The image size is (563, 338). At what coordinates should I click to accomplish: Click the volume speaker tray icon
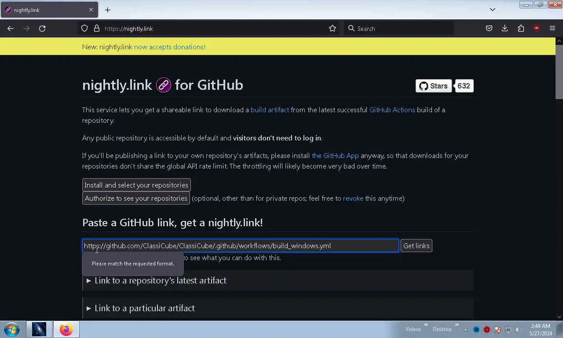click(x=519, y=330)
